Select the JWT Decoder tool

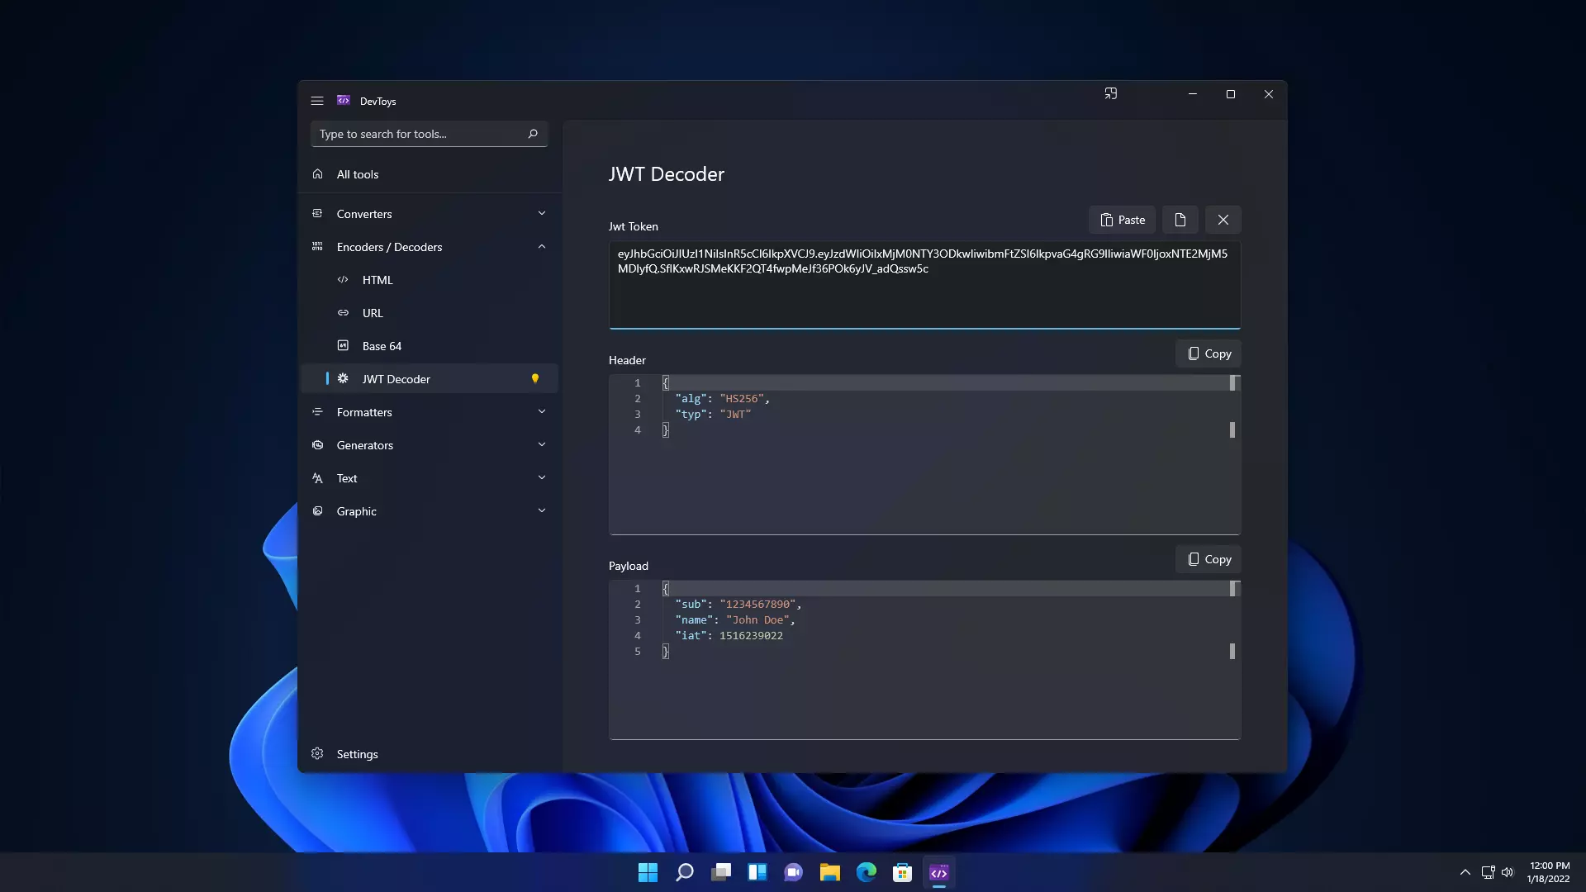(x=429, y=379)
